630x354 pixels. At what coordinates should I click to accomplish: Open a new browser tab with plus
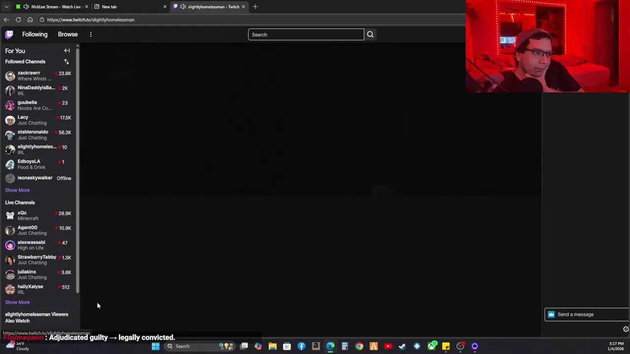[255, 6]
